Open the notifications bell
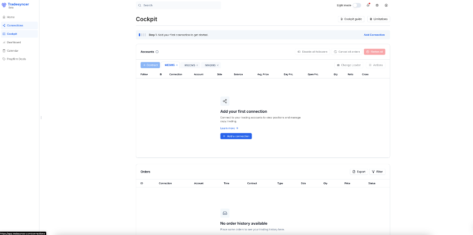The image size is (473, 235). 368,5
